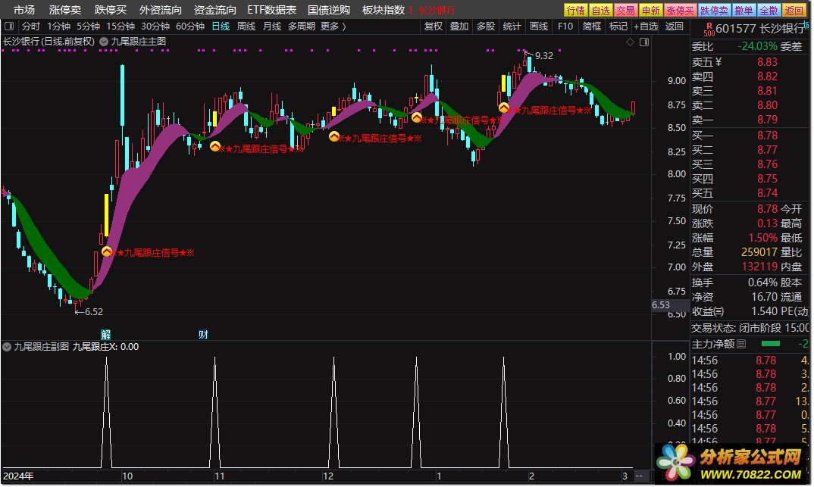The width and height of the screenshot is (814, 487).
Task: Click the yellow 返回 button
Action: (794, 11)
